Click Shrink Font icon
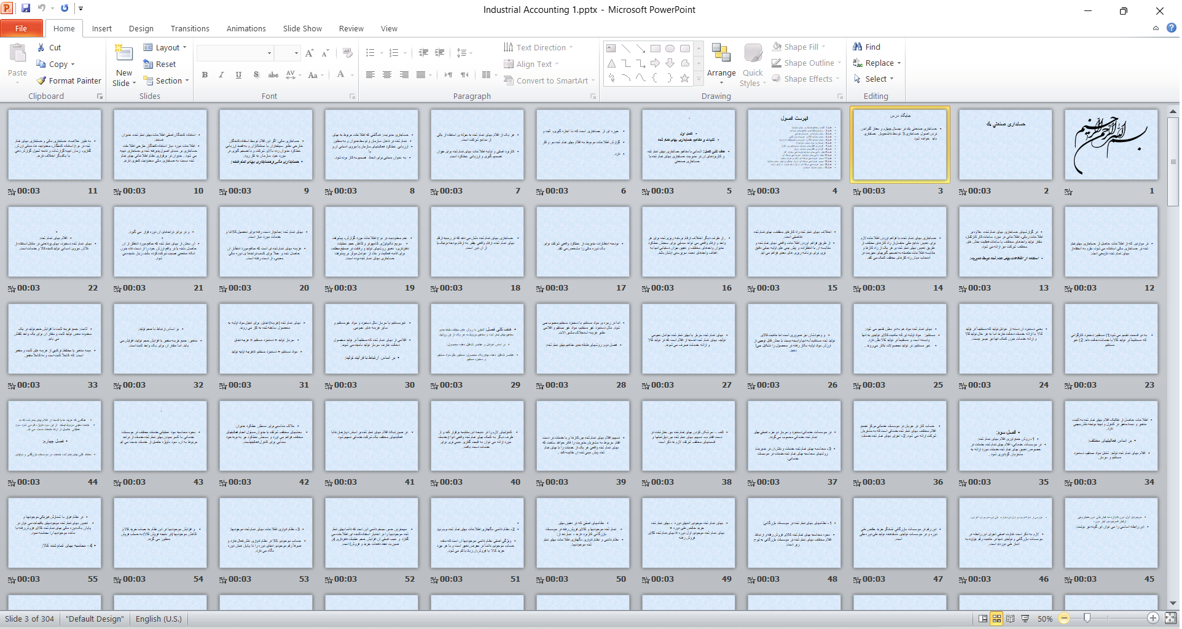 tap(326, 53)
